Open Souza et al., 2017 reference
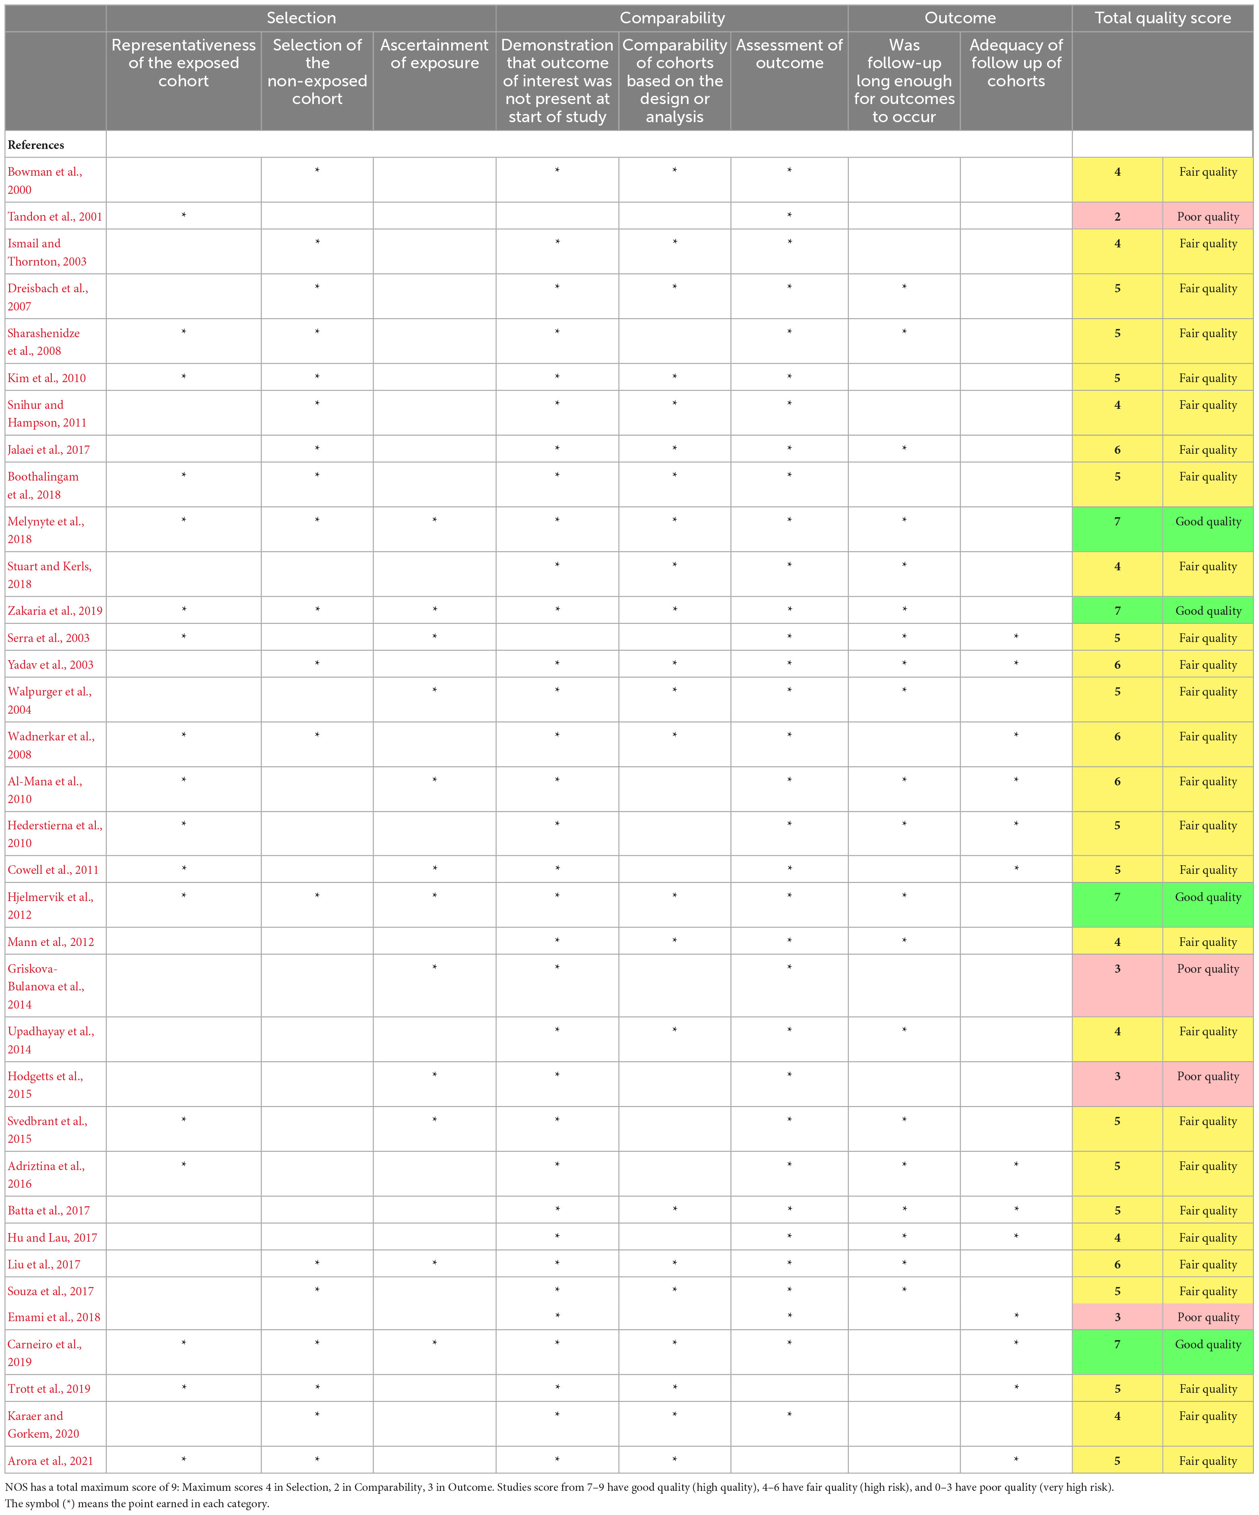 click(51, 1291)
